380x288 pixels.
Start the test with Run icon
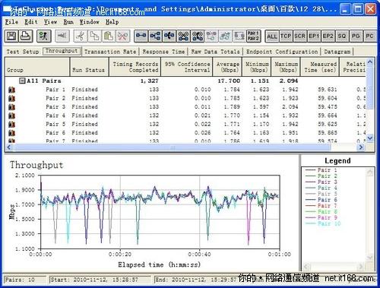click(x=44, y=36)
